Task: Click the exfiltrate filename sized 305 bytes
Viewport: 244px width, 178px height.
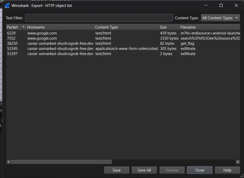Action: click(188, 48)
